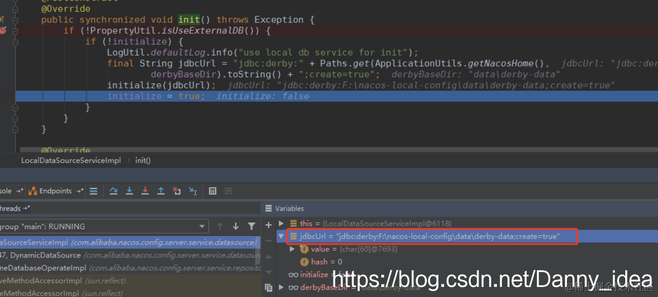
Task: Click the pin icon next to Threads tab
Action: click(x=27, y=208)
